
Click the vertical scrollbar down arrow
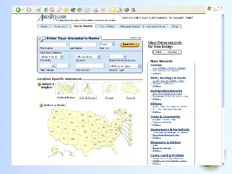pyautogui.click(x=223, y=164)
